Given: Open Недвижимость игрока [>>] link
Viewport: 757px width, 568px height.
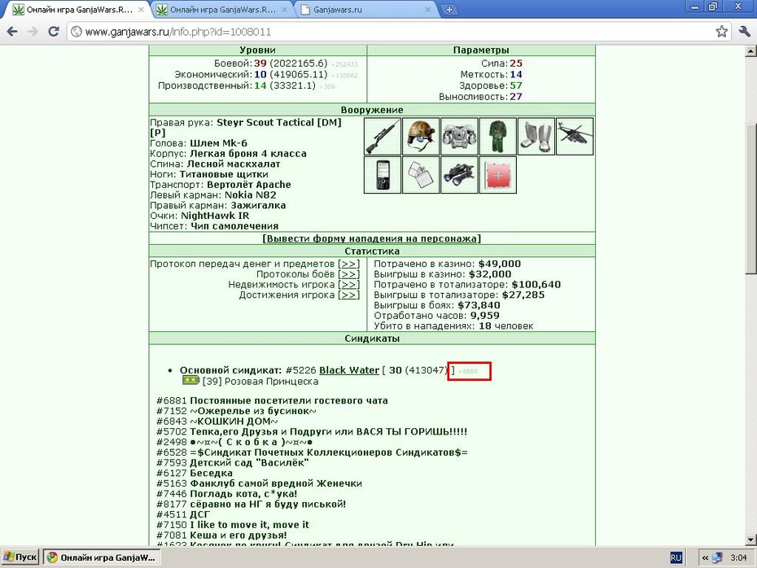Looking at the screenshot, I should coord(348,285).
